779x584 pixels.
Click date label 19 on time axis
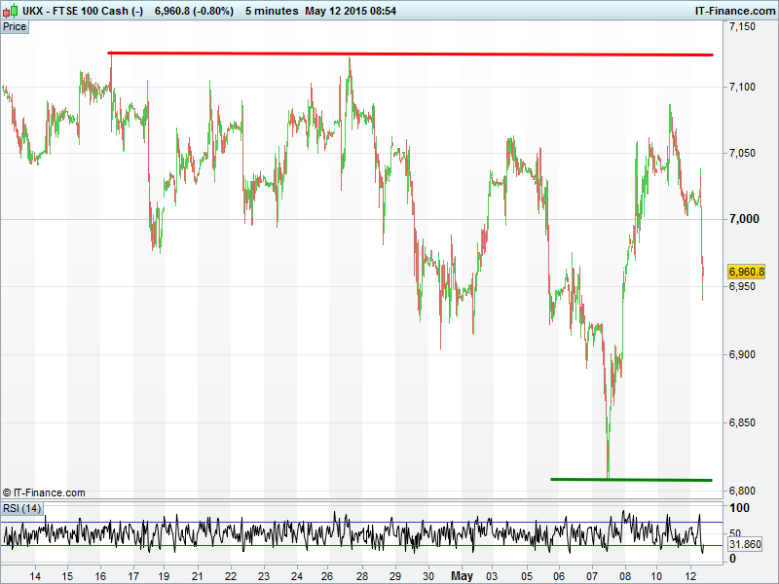pos(164,576)
